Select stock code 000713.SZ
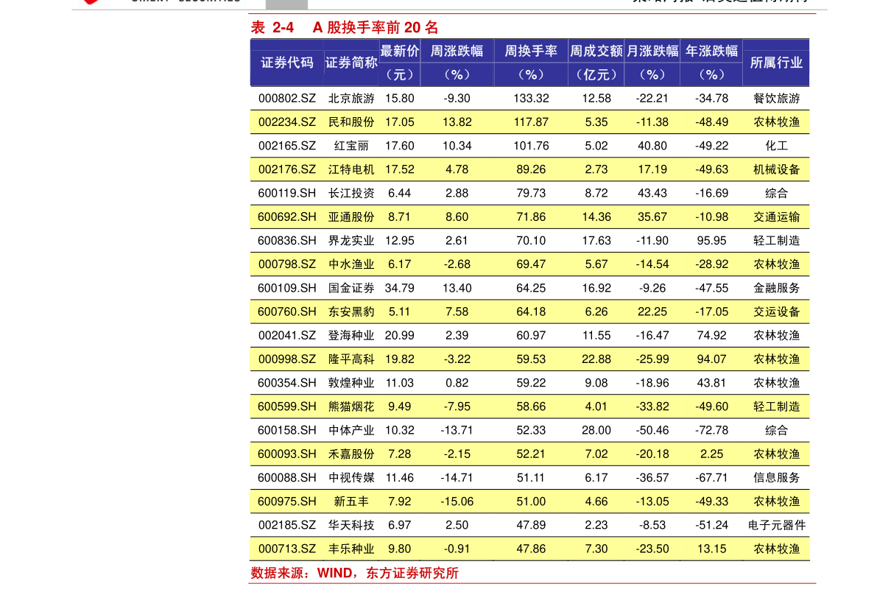This screenshot has width=877, height=595. (287, 549)
